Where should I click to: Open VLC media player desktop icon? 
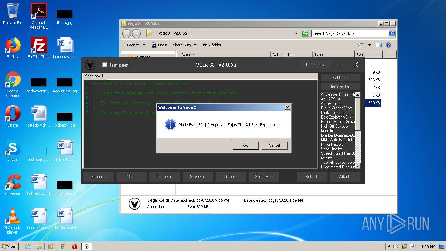(x=13, y=221)
